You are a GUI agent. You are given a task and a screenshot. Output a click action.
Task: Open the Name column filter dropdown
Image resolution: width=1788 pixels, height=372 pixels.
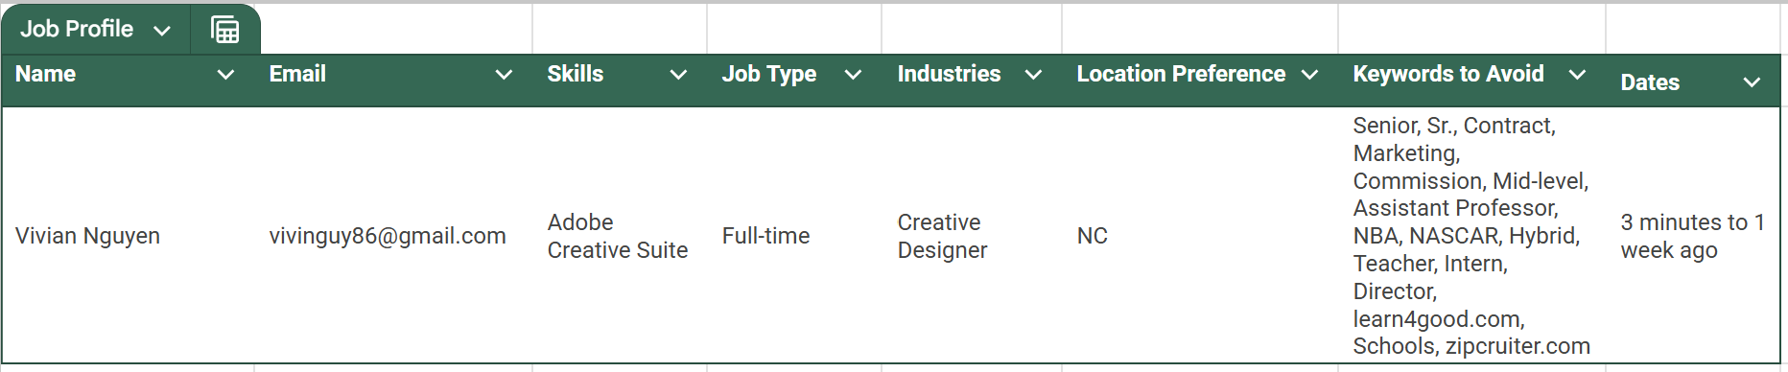coord(225,75)
